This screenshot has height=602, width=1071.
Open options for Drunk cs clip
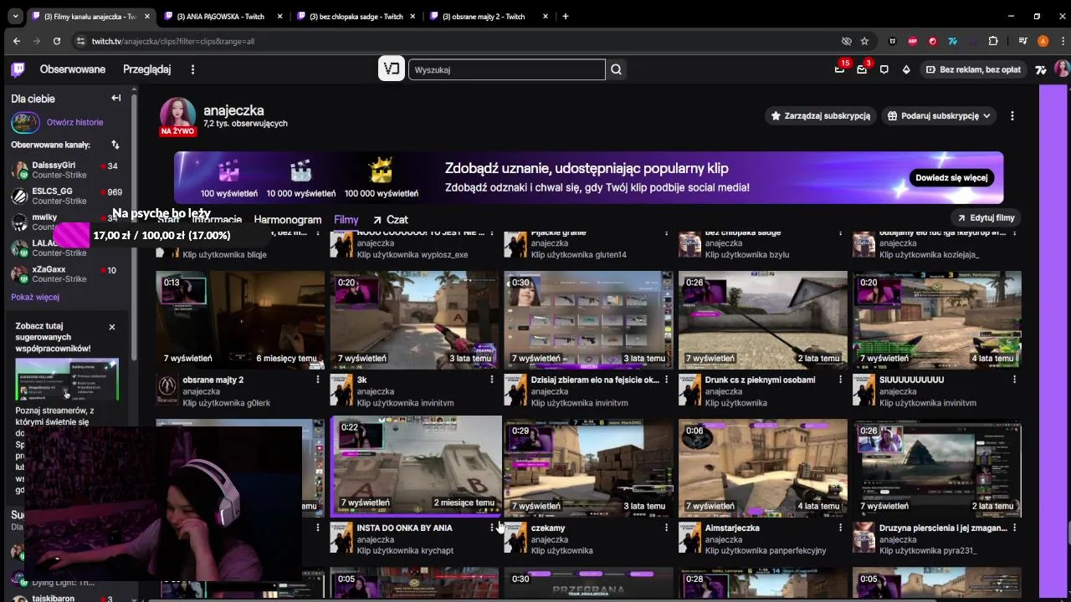840,380
